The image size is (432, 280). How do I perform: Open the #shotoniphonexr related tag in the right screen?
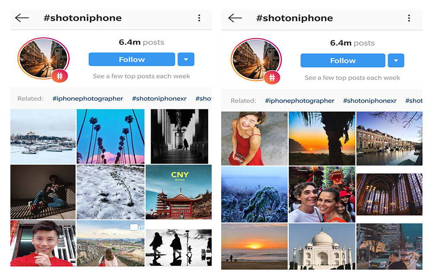(x=370, y=101)
